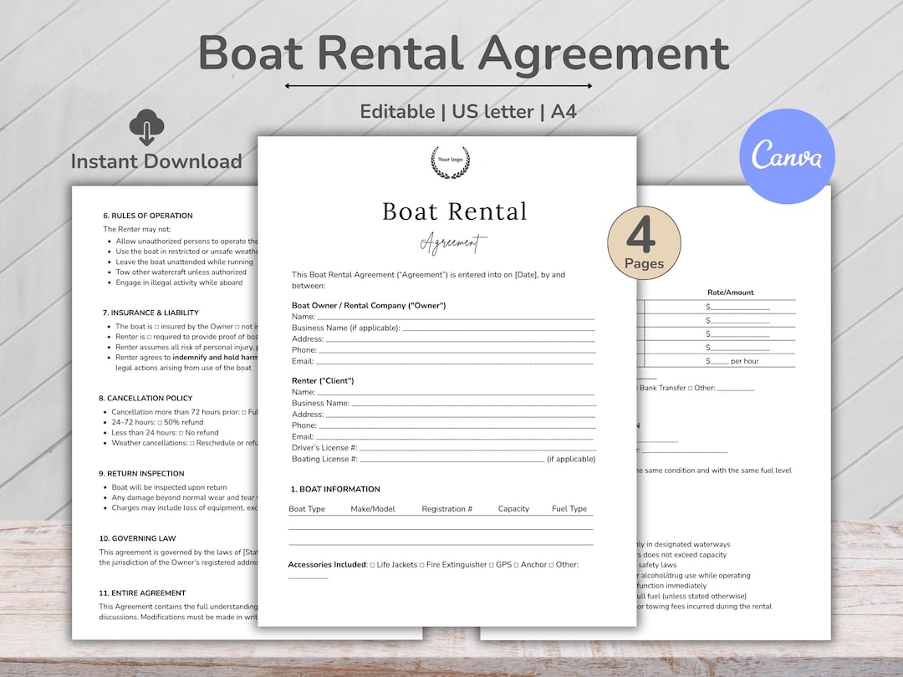Select the Renter ("Client") heading

coord(323,380)
